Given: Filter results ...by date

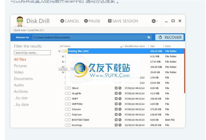Looking at the screenshot, I should (22, 104).
